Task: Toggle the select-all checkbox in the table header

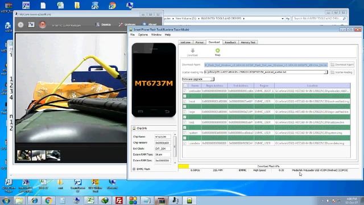Action: tap(185, 85)
